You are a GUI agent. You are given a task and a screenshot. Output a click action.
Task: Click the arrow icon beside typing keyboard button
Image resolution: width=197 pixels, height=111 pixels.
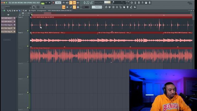pyautogui.click(x=67, y=7)
